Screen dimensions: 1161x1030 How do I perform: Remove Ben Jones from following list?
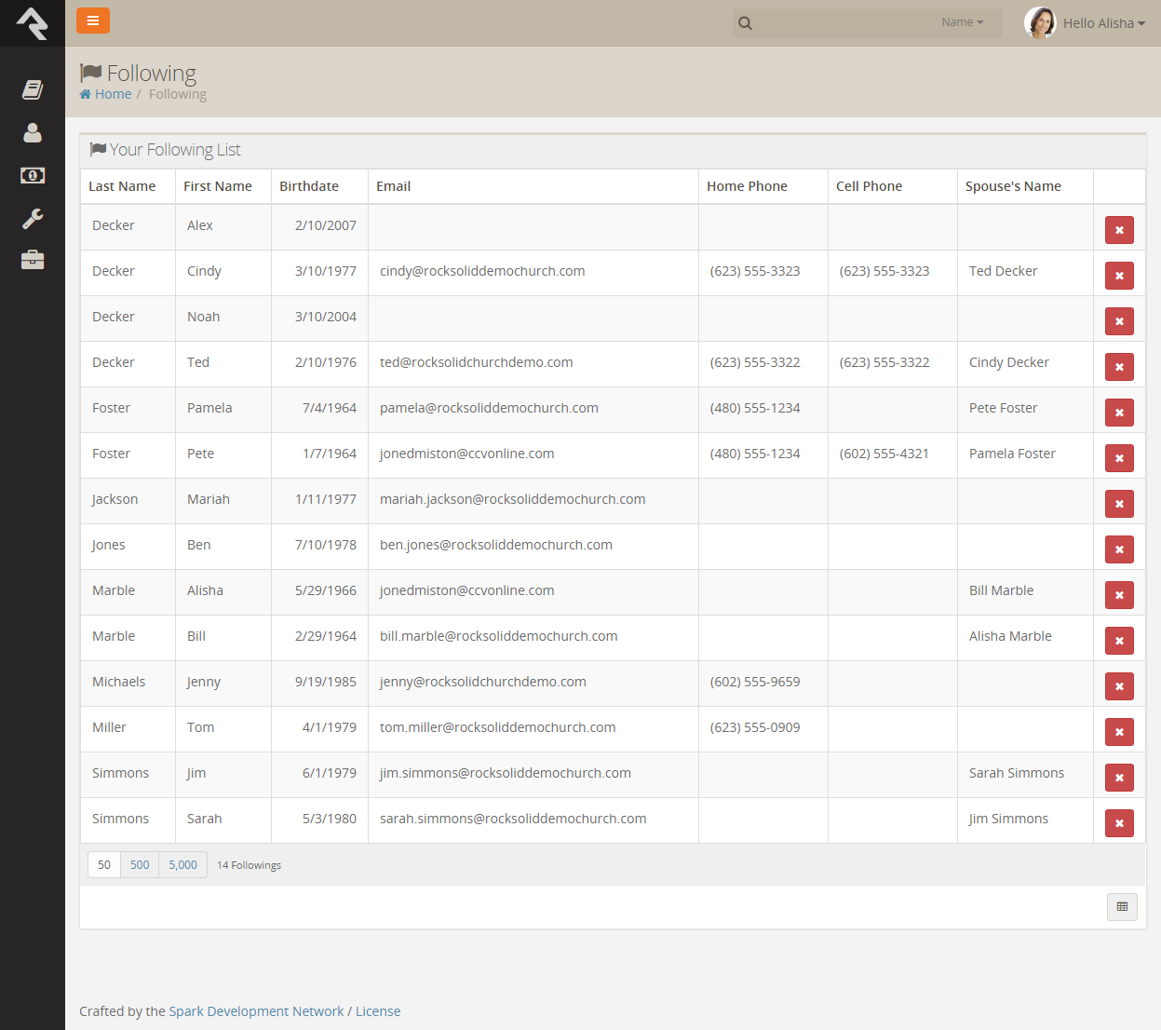pyautogui.click(x=1119, y=549)
